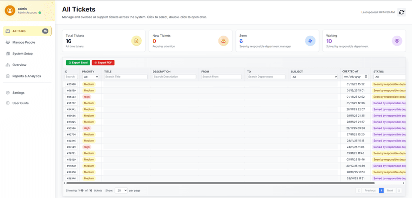The image size is (412, 198).
Task: Click the Waiting count 10
Action: pos(329,41)
